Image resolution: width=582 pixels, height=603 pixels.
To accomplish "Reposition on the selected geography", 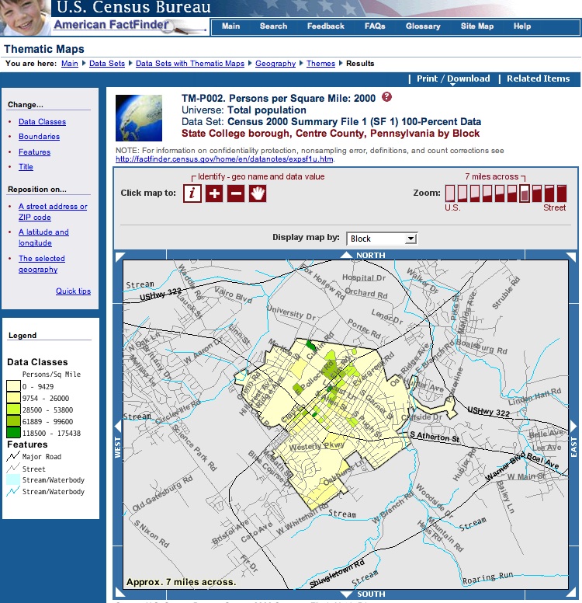I will coord(41,264).
